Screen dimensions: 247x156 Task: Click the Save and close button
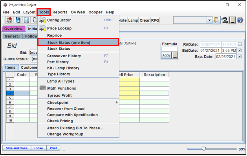pyautogui.click(x=17, y=148)
